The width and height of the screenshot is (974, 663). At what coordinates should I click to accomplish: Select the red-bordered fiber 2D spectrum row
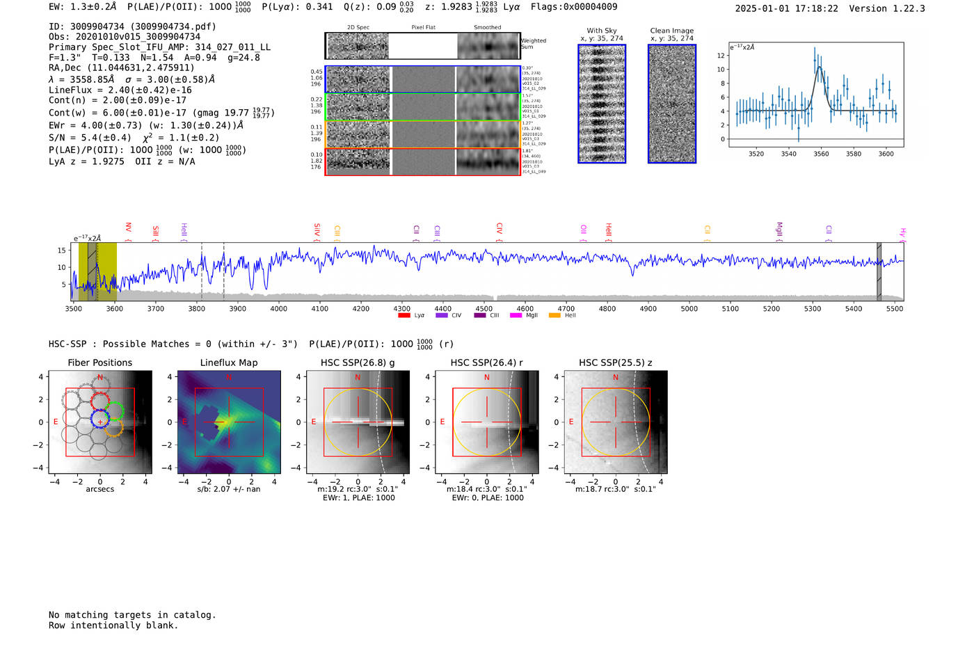tap(422, 161)
